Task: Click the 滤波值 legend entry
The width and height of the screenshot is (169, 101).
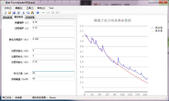Action: (157, 28)
